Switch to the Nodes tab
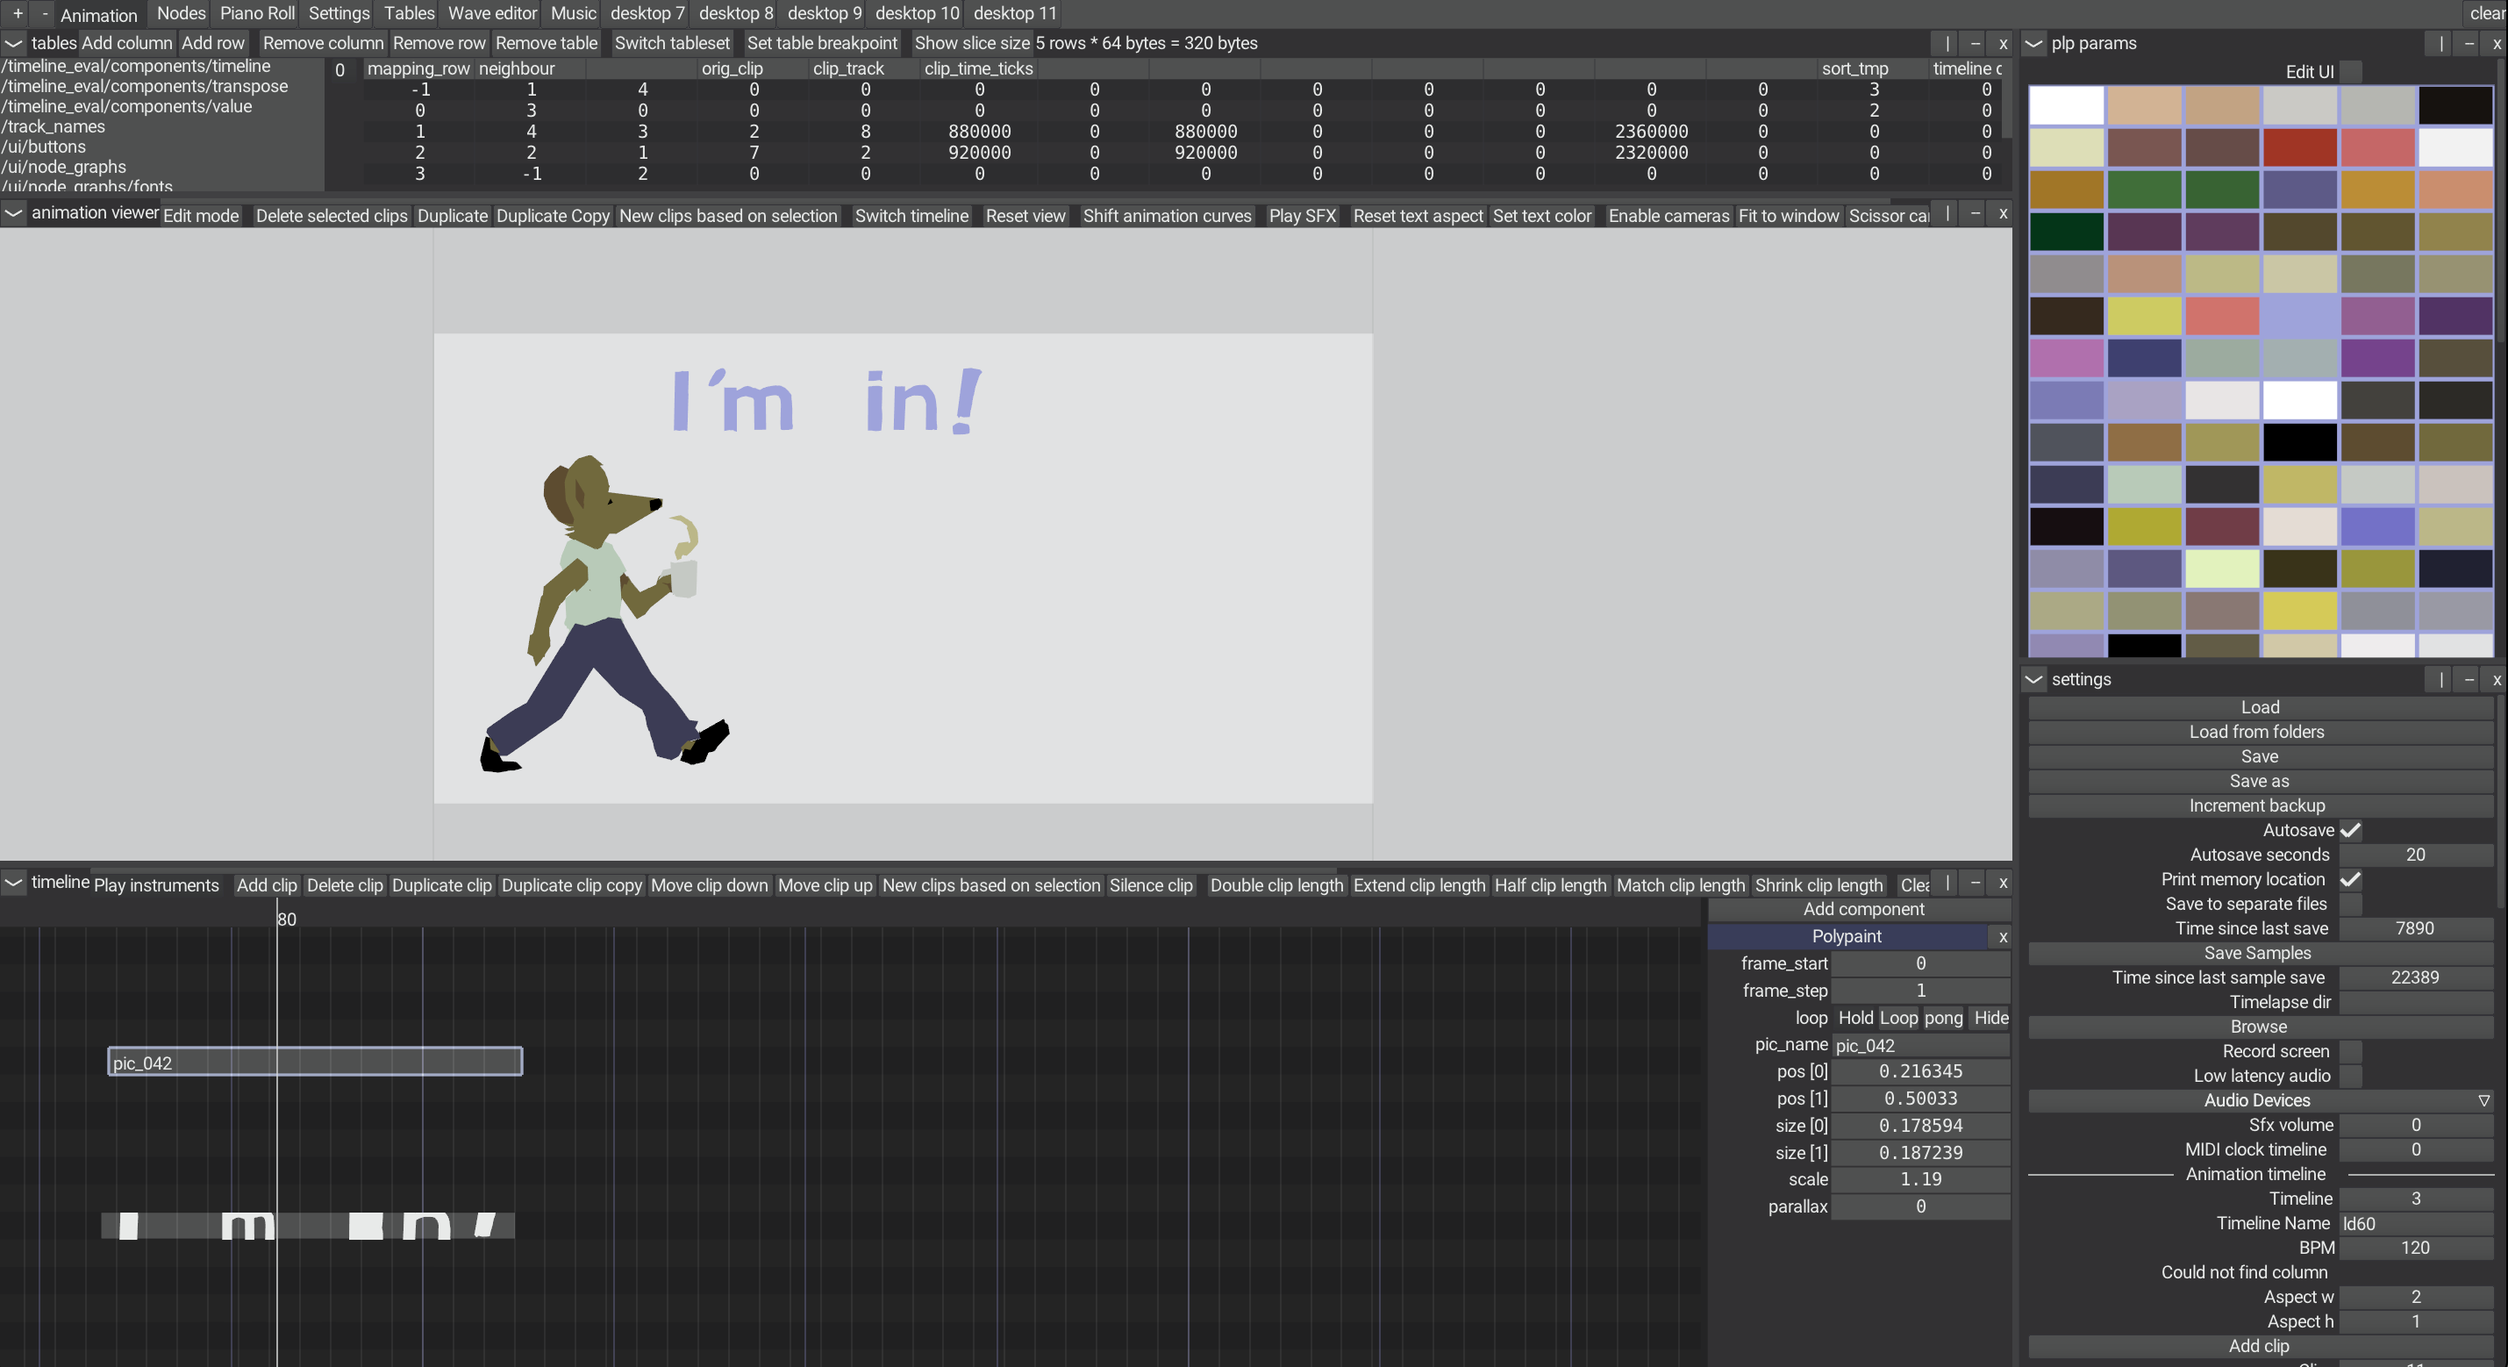This screenshot has height=1367, width=2508. click(181, 14)
